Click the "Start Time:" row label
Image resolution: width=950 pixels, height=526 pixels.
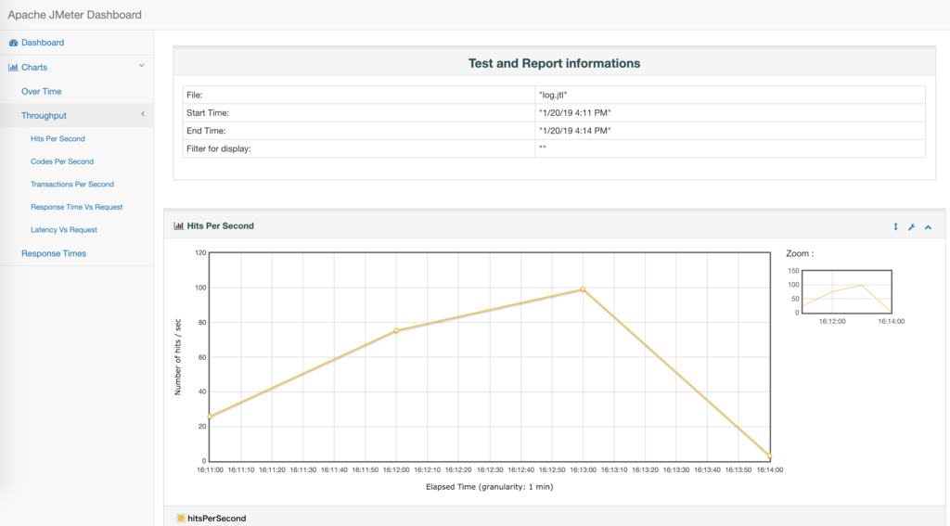tap(208, 113)
